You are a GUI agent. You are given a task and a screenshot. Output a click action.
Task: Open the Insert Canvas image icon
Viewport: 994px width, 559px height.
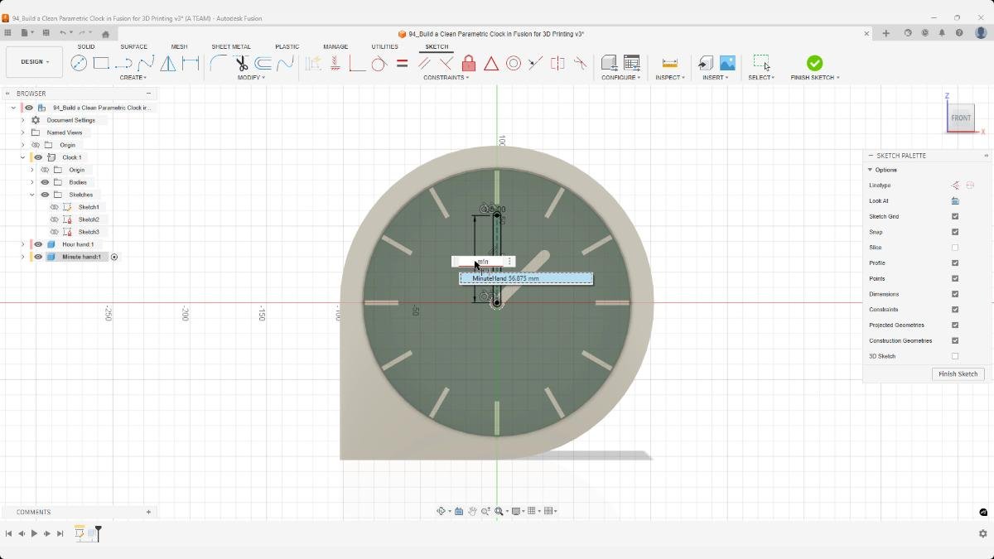(727, 63)
